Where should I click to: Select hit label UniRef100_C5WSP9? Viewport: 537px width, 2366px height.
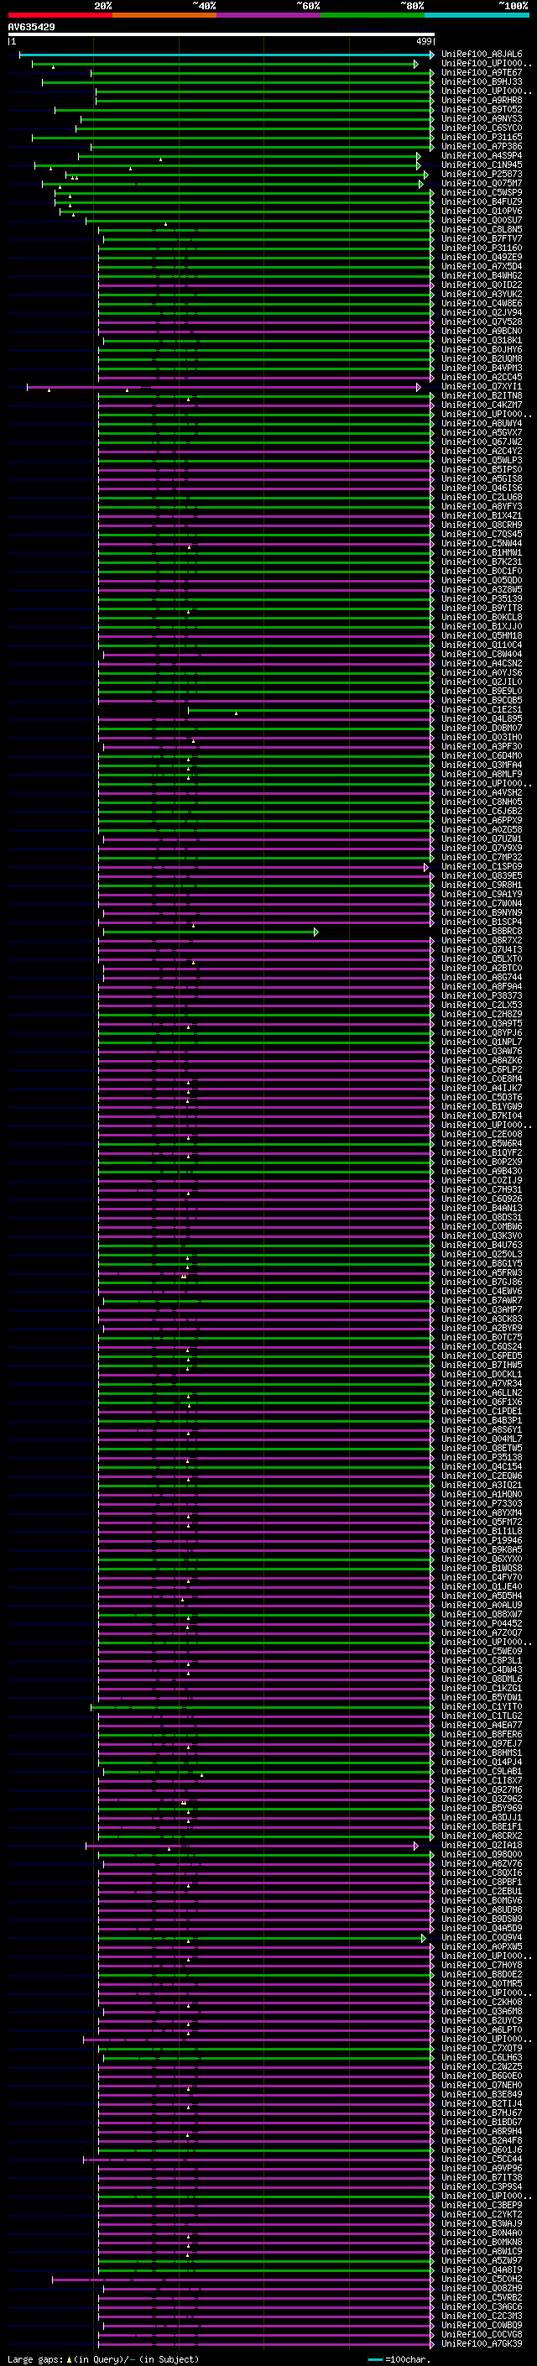482,192
